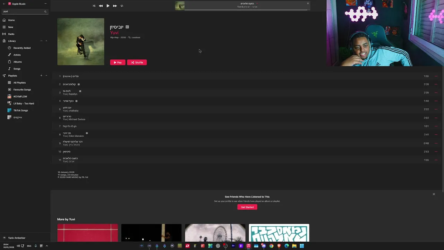Skip to next track
This screenshot has height=250, width=444.
click(115, 6)
